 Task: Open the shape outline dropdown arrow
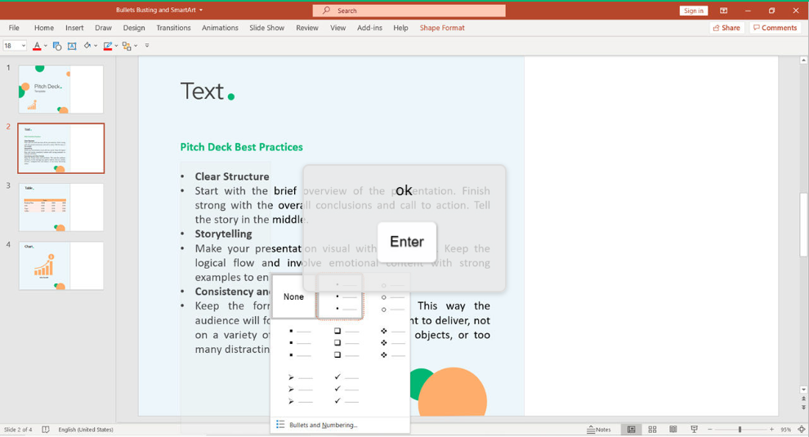116,46
